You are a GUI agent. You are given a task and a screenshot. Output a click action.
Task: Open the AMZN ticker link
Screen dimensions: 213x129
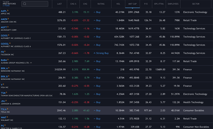coord(4,19)
